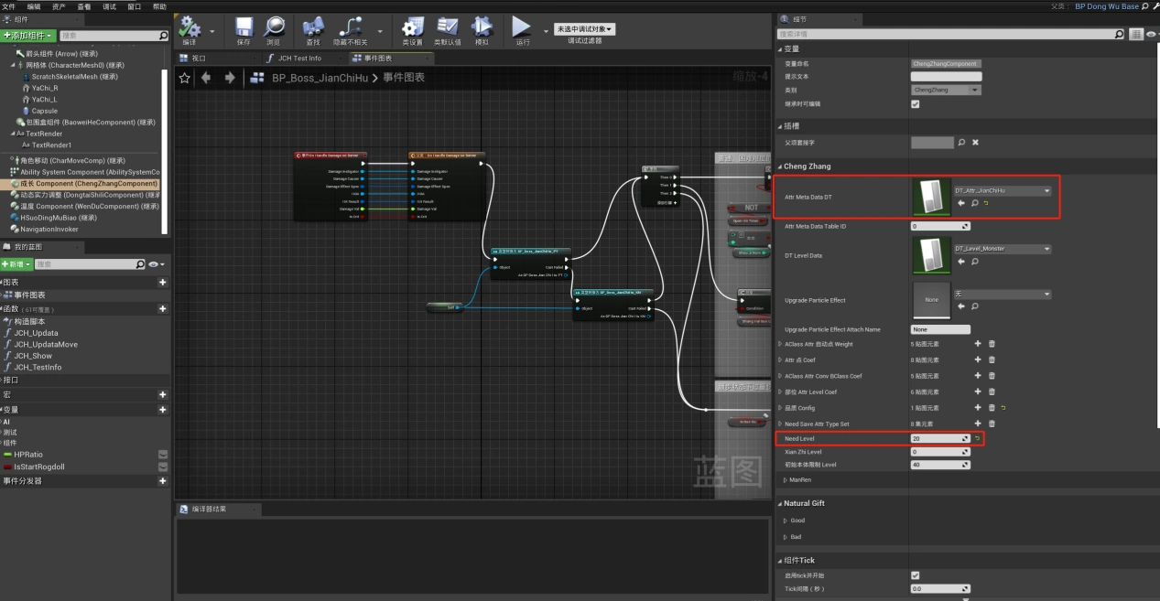Delete all AClass Attr Conv BClass Coef elements
Image resolution: width=1160 pixels, height=601 pixels.
[992, 376]
